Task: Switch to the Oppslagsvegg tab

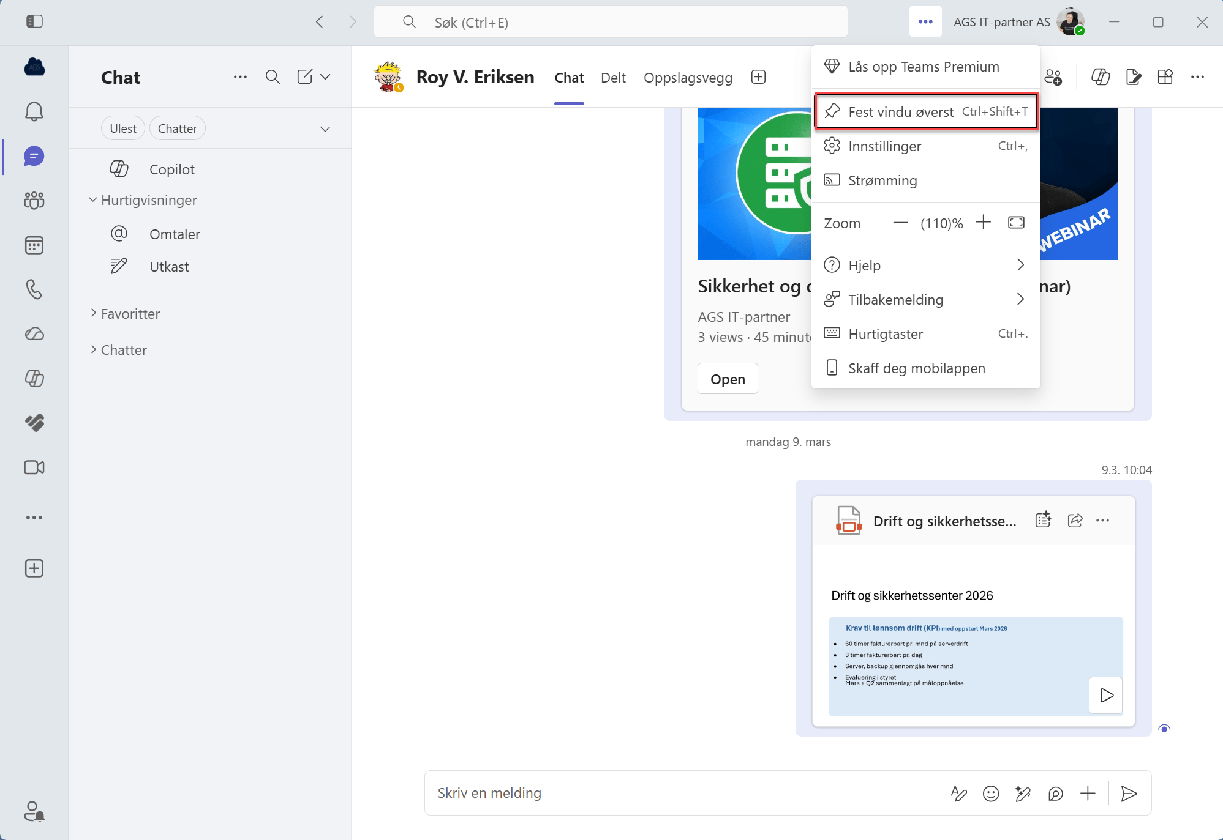Action: click(688, 78)
